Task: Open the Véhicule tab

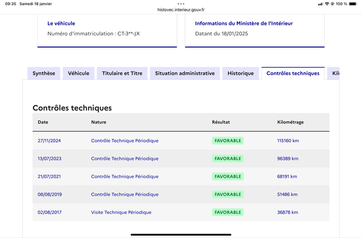Action: coord(78,73)
